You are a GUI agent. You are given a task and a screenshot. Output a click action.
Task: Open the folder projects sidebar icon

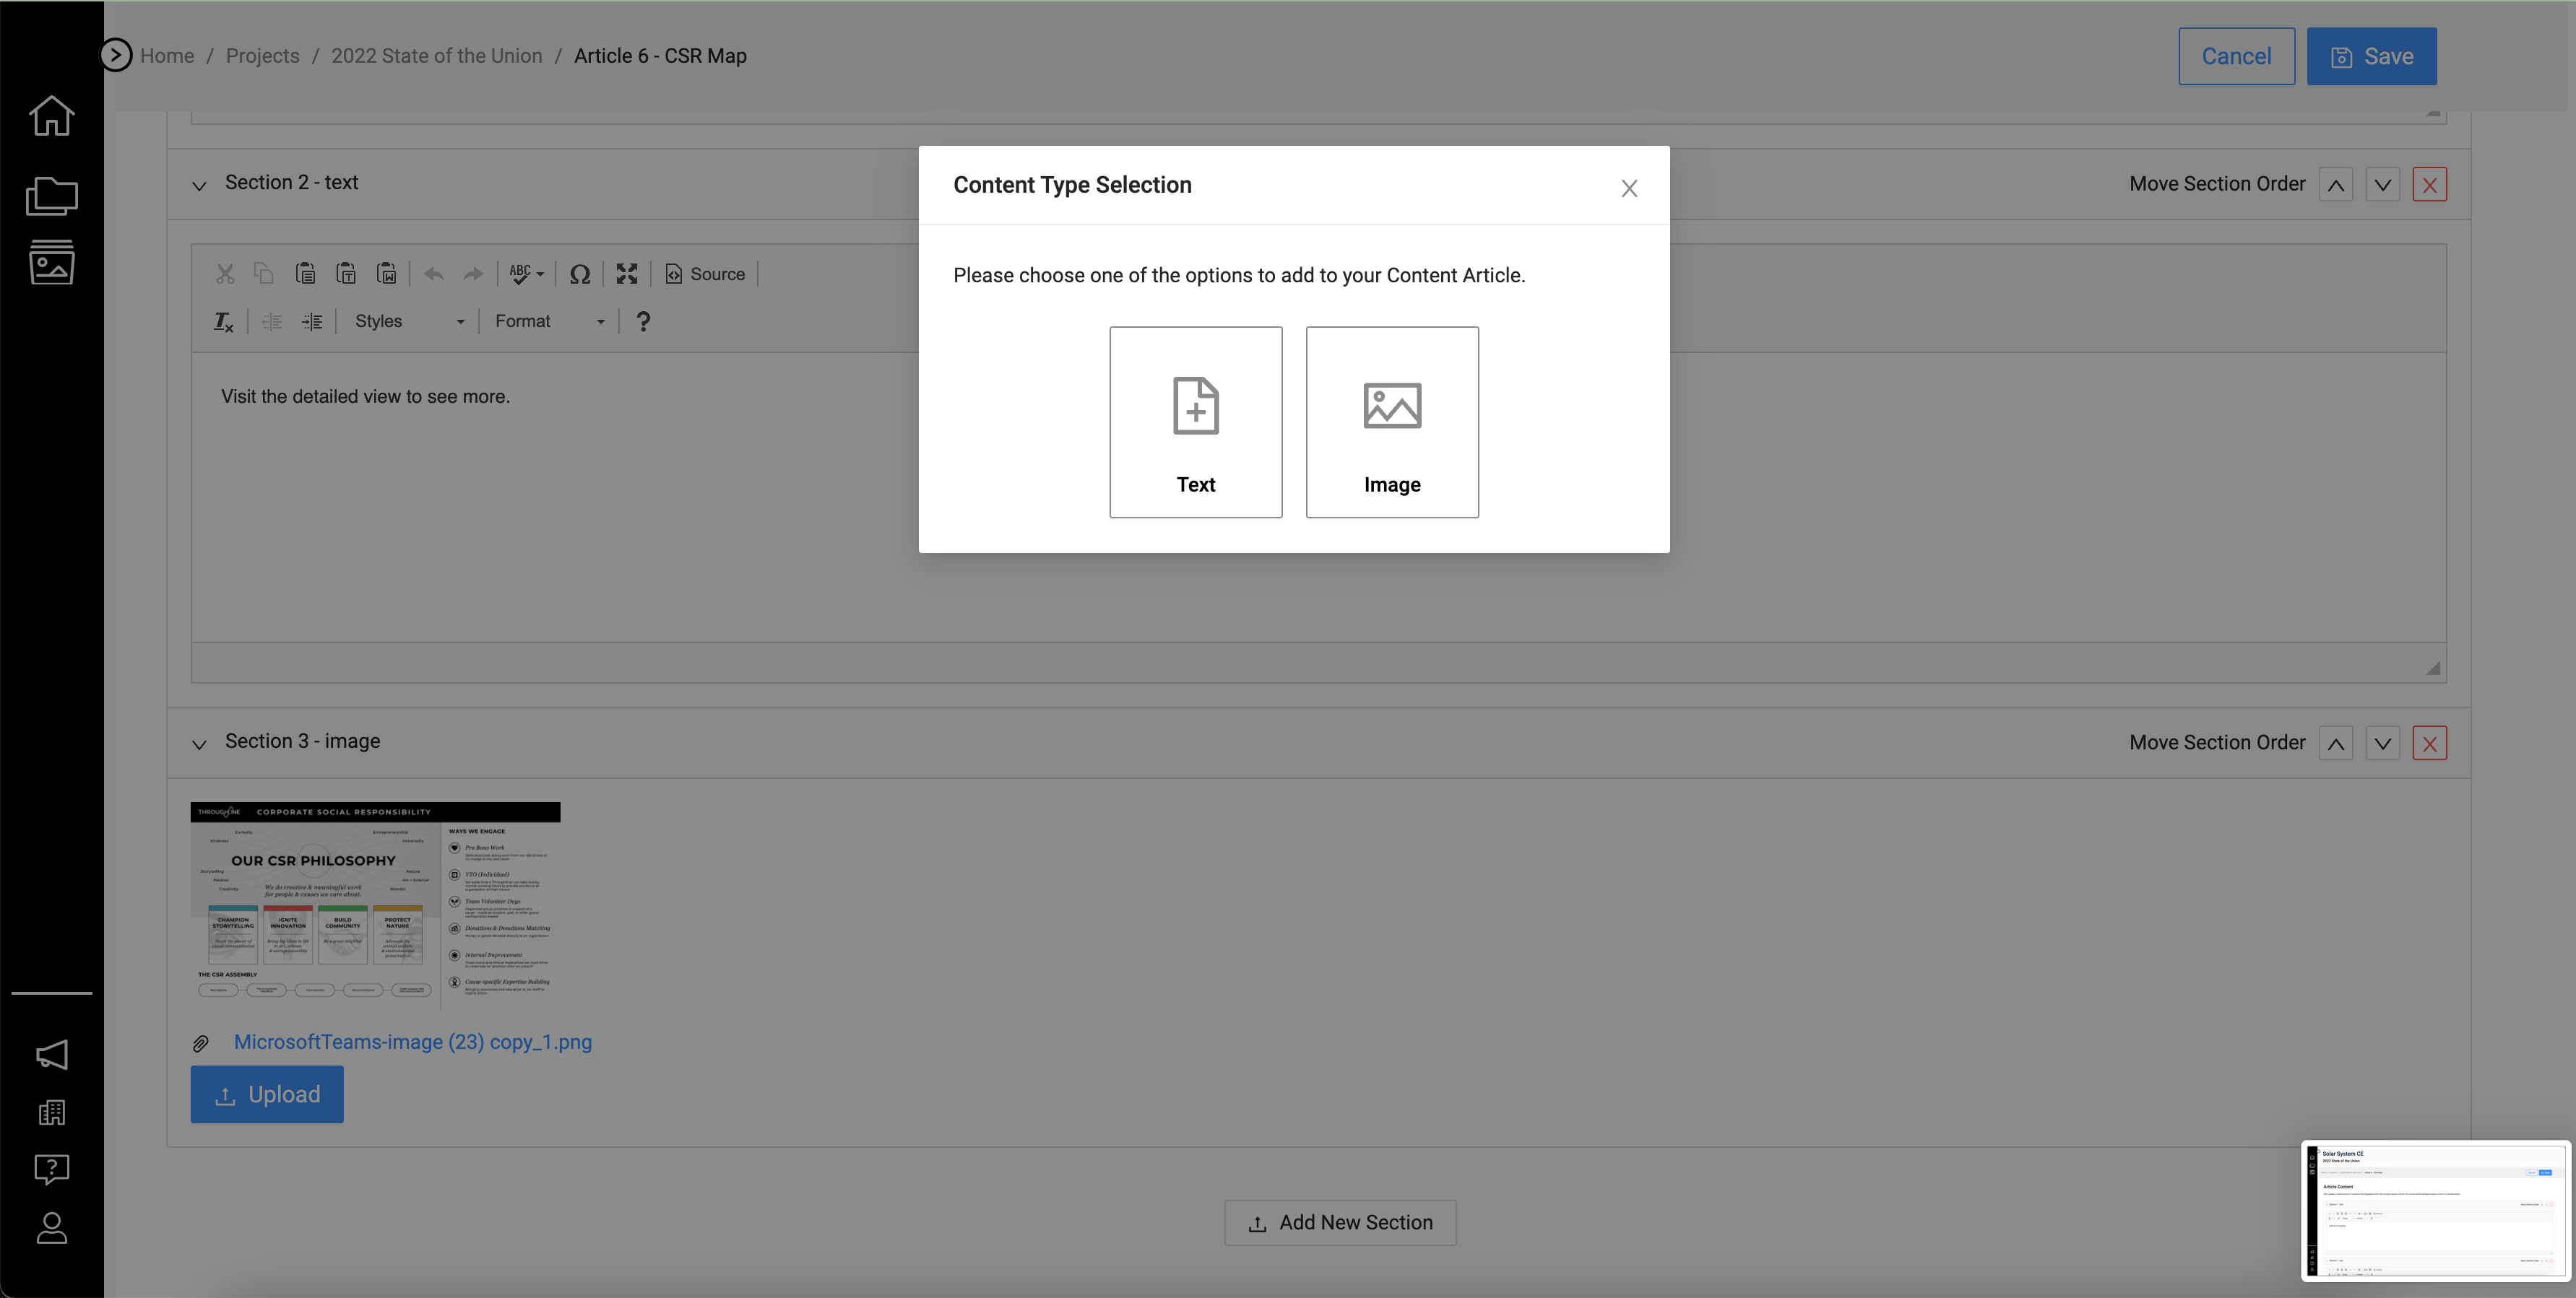[x=51, y=196]
